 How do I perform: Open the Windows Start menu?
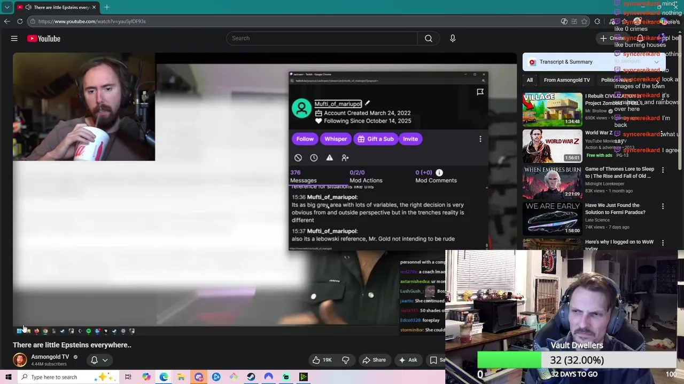8,377
